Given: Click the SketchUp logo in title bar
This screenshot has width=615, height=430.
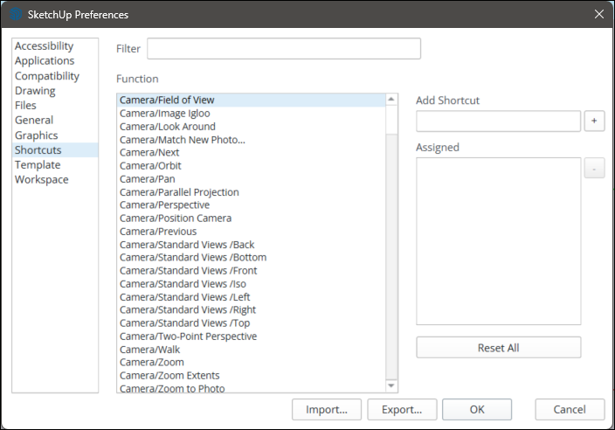Looking at the screenshot, I should [x=16, y=14].
